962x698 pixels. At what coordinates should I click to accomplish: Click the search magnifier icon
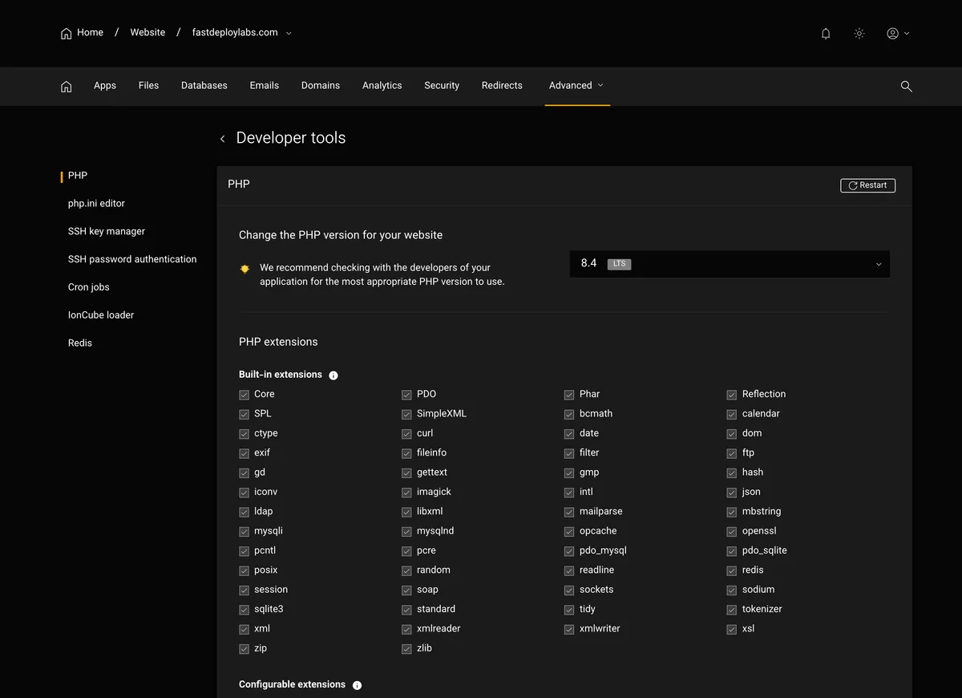click(907, 87)
